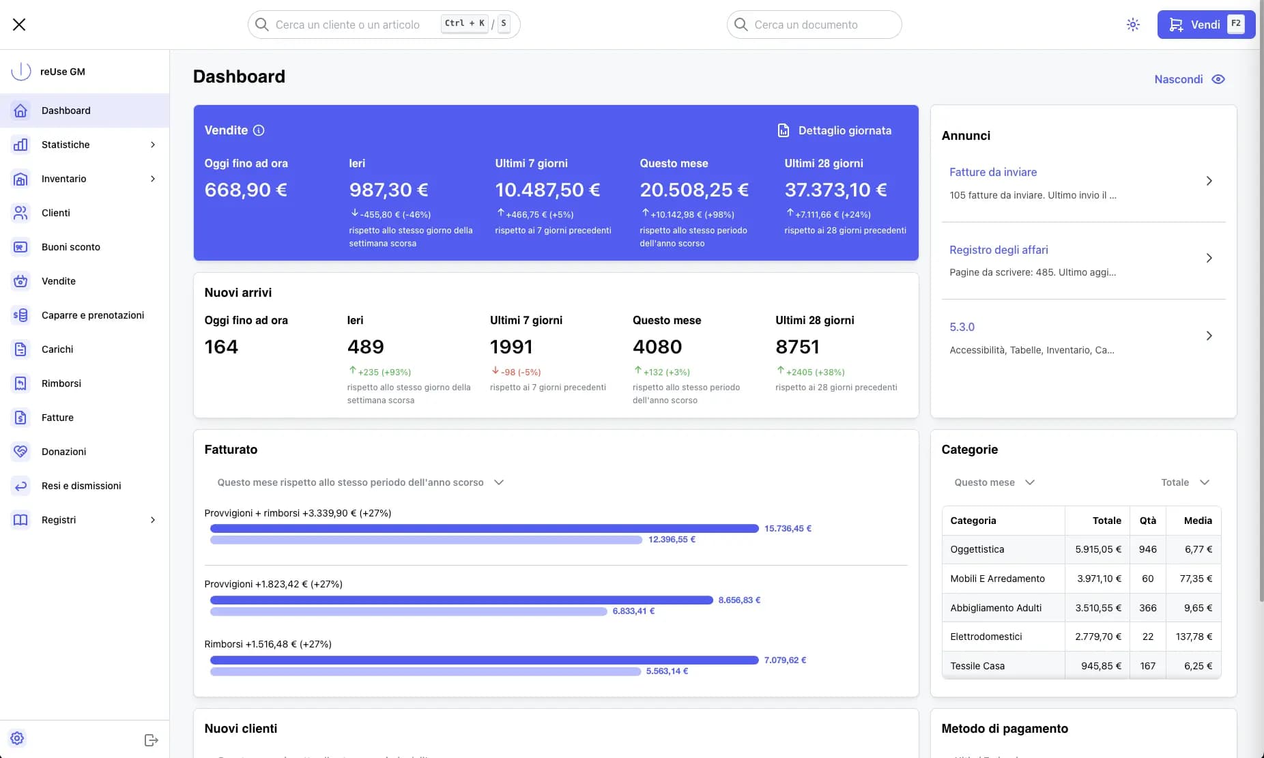1264x758 pixels.
Task: Close the sidebar with the X icon
Action: pyautogui.click(x=19, y=25)
